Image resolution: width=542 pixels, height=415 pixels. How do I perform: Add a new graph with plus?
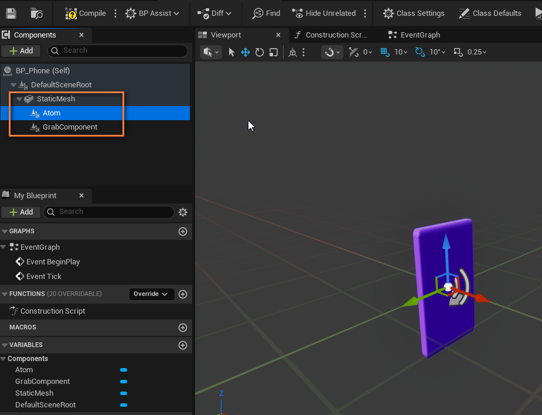coord(183,232)
